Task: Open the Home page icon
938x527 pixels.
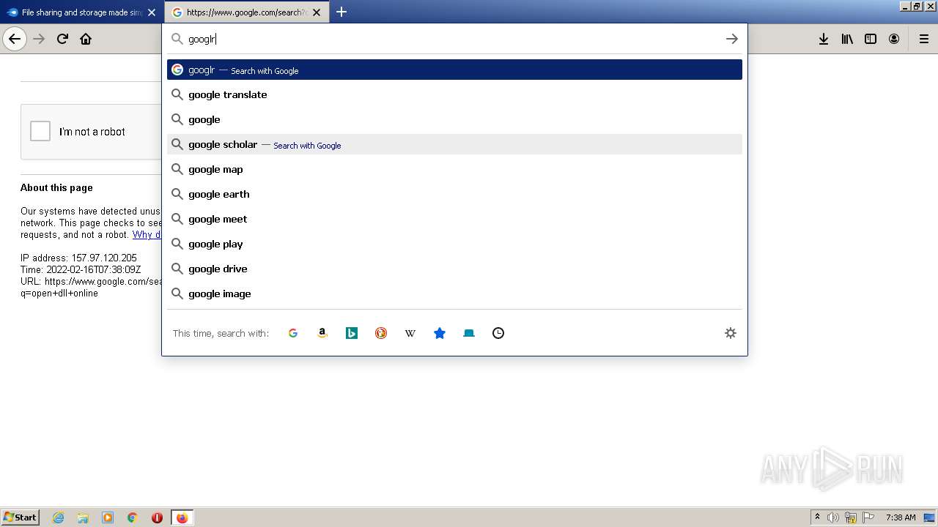Action: pos(86,39)
